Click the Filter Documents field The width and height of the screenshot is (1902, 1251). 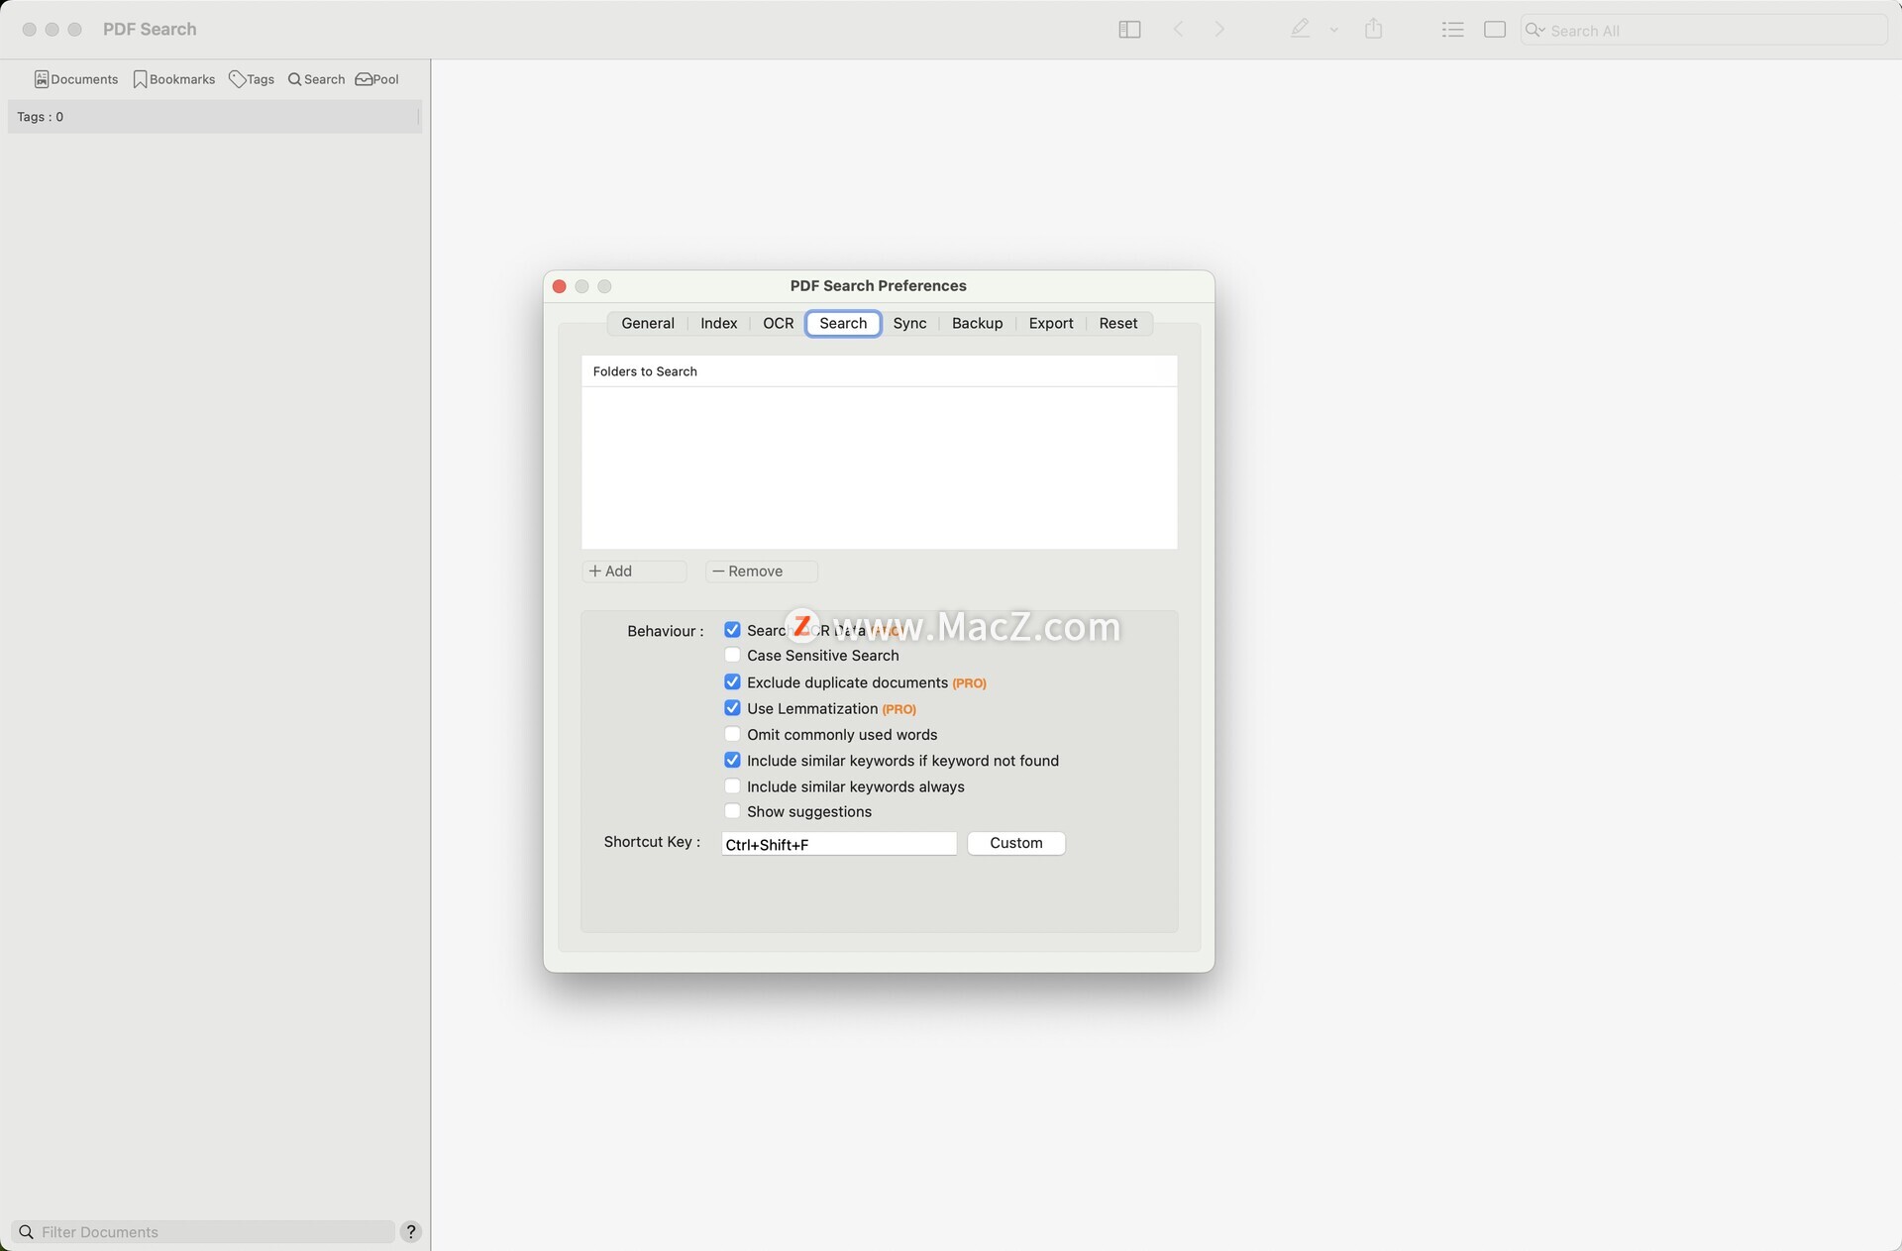click(205, 1231)
